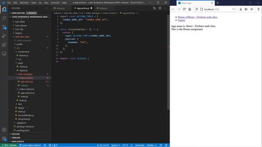This screenshot has height=147, width=262.
Task: Open the Manage gear menu
Action: click(x=4, y=138)
